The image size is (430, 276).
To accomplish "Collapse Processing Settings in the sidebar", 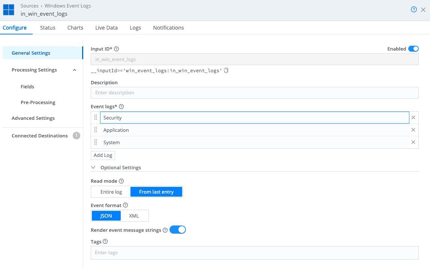I will [74, 70].
